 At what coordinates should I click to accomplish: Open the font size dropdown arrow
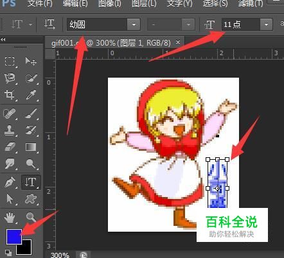[266, 24]
